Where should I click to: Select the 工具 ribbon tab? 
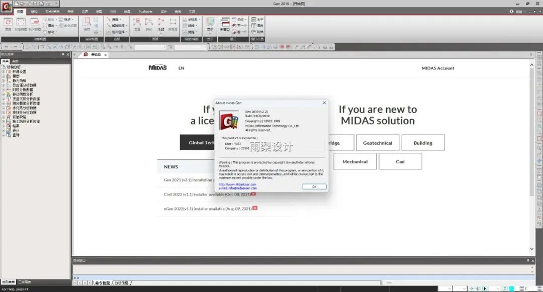[192, 12]
